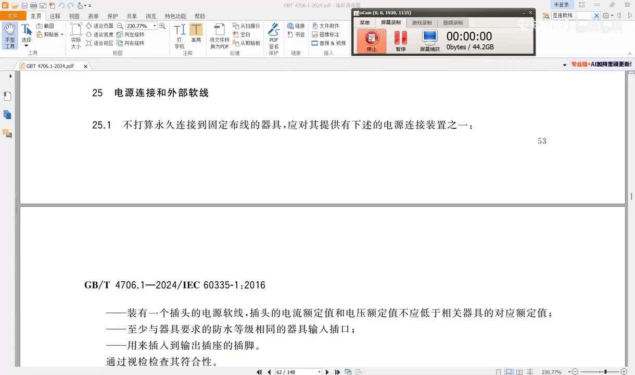The image size is (635, 375).
Task: Click Open file icon in quick access toolbar
Action: (15, 5)
